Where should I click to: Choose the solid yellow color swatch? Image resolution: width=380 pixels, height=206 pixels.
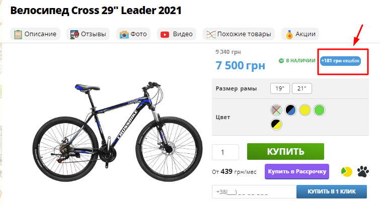coord(305,110)
